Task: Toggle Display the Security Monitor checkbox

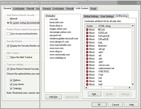Action: click(8, 46)
